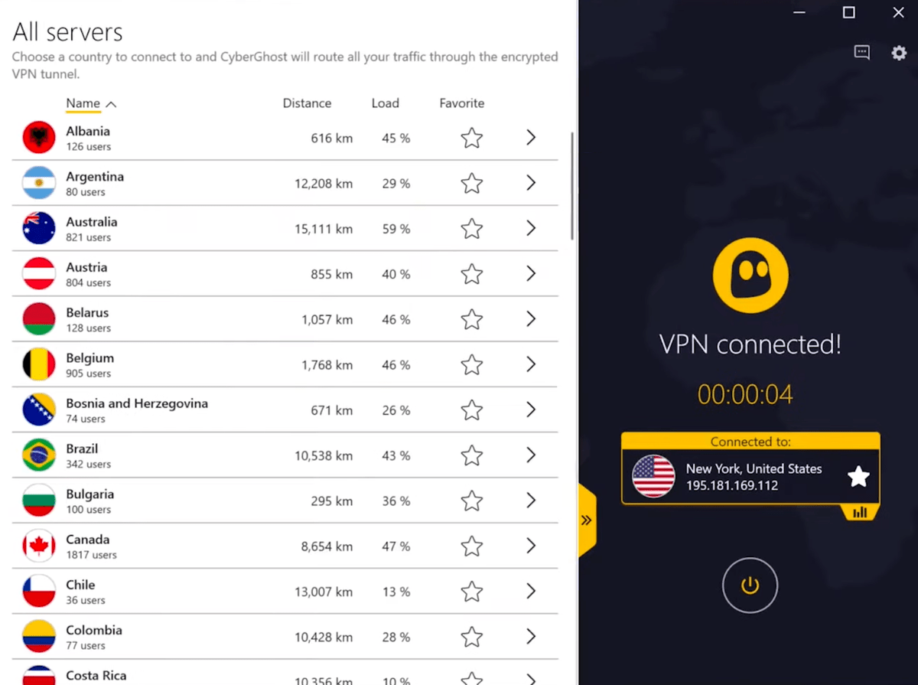Click the US flag on the connected server
The height and width of the screenshot is (685, 918).
point(653,476)
